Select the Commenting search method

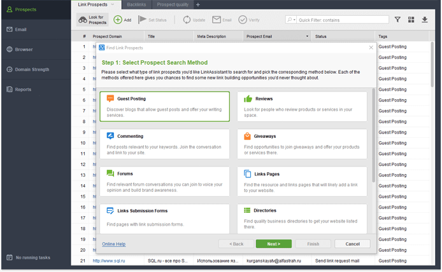coord(164,144)
